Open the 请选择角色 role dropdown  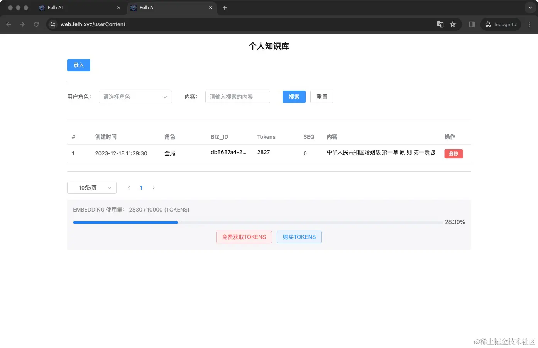[x=135, y=97]
